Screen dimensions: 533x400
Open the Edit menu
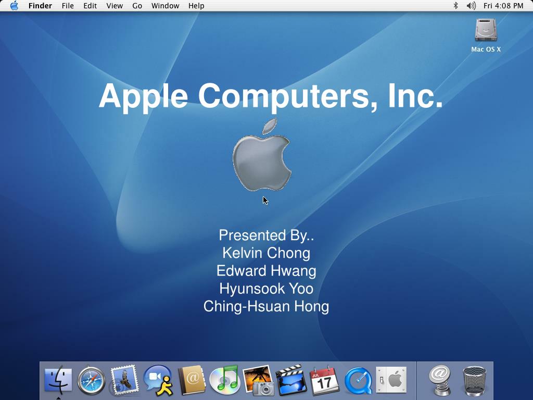[90, 6]
